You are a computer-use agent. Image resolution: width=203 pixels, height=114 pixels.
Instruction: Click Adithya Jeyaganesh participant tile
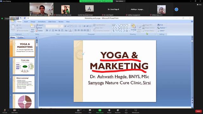click(137, 9)
